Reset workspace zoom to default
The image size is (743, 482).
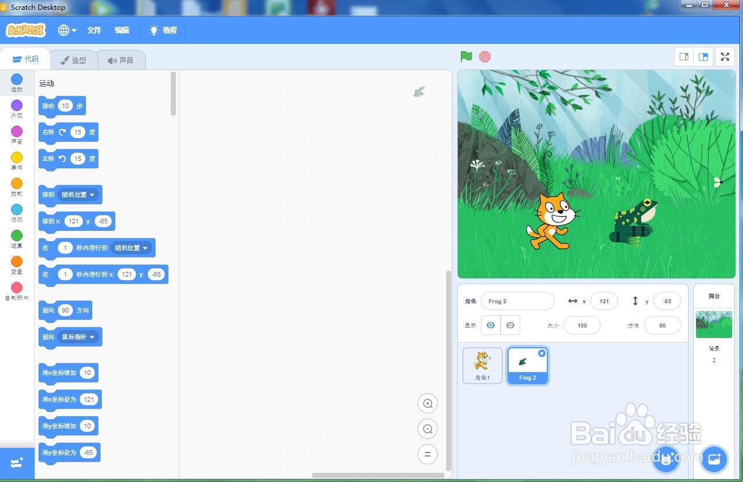(428, 454)
